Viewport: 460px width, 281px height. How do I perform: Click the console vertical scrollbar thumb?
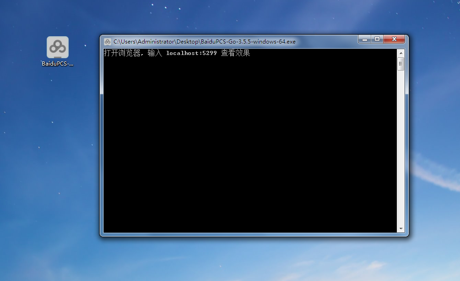point(401,64)
